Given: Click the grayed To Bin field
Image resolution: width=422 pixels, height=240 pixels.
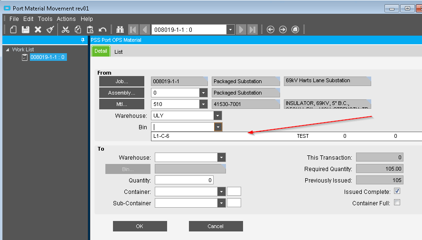Looking at the screenshot, I should 190,169.
